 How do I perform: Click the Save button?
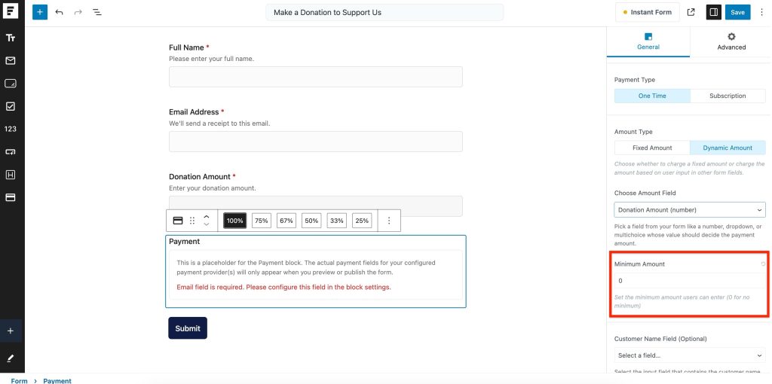click(x=737, y=13)
